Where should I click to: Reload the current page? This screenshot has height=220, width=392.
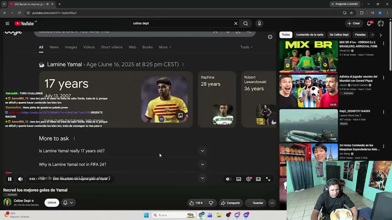pyautogui.click(x=19, y=13)
